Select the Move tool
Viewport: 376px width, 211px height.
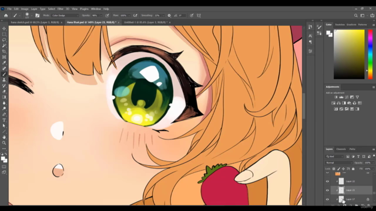pos(4,29)
